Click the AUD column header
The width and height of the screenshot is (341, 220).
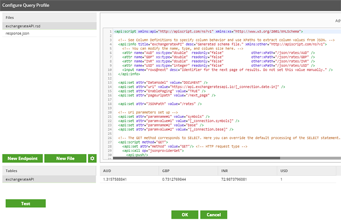tap(130, 171)
